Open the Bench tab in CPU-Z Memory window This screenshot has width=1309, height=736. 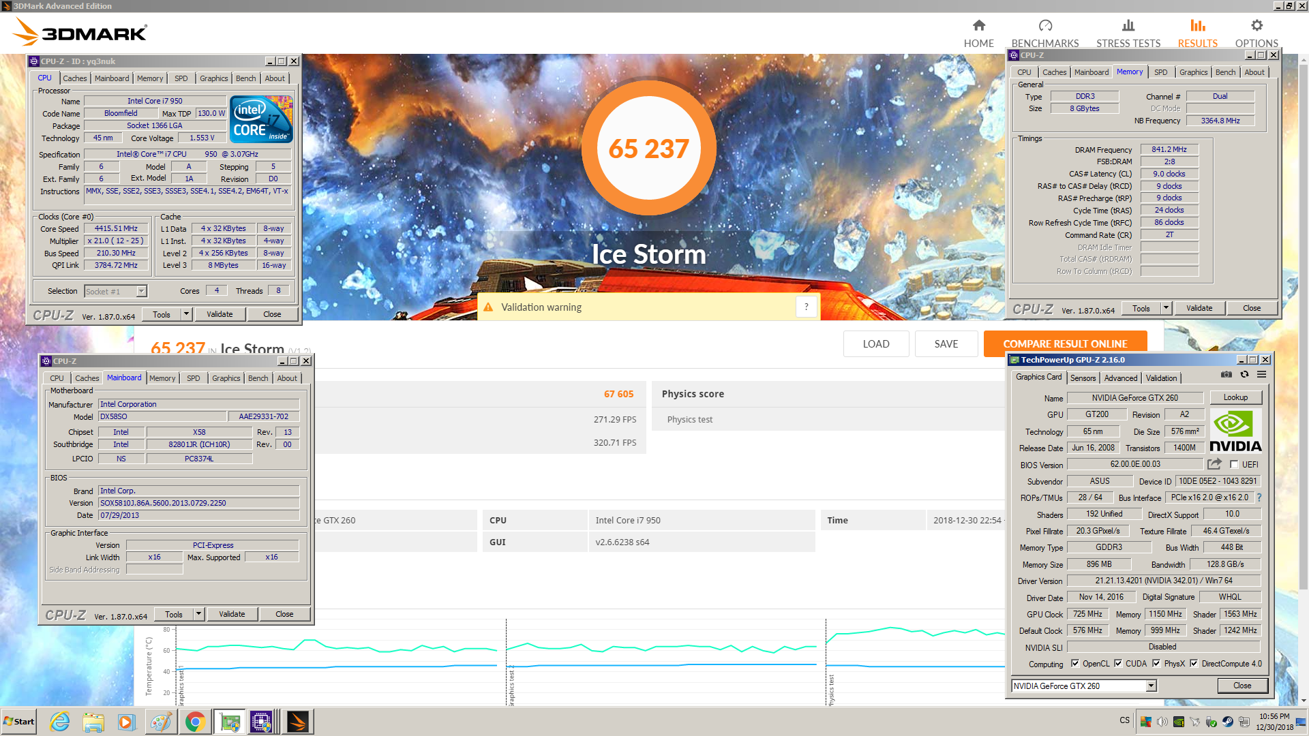point(1225,72)
